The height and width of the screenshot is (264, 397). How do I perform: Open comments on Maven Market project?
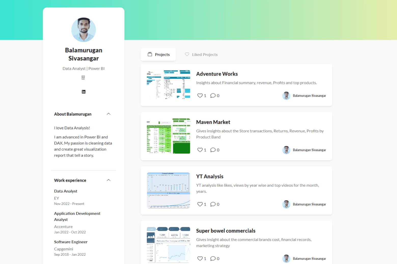pyautogui.click(x=213, y=150)
